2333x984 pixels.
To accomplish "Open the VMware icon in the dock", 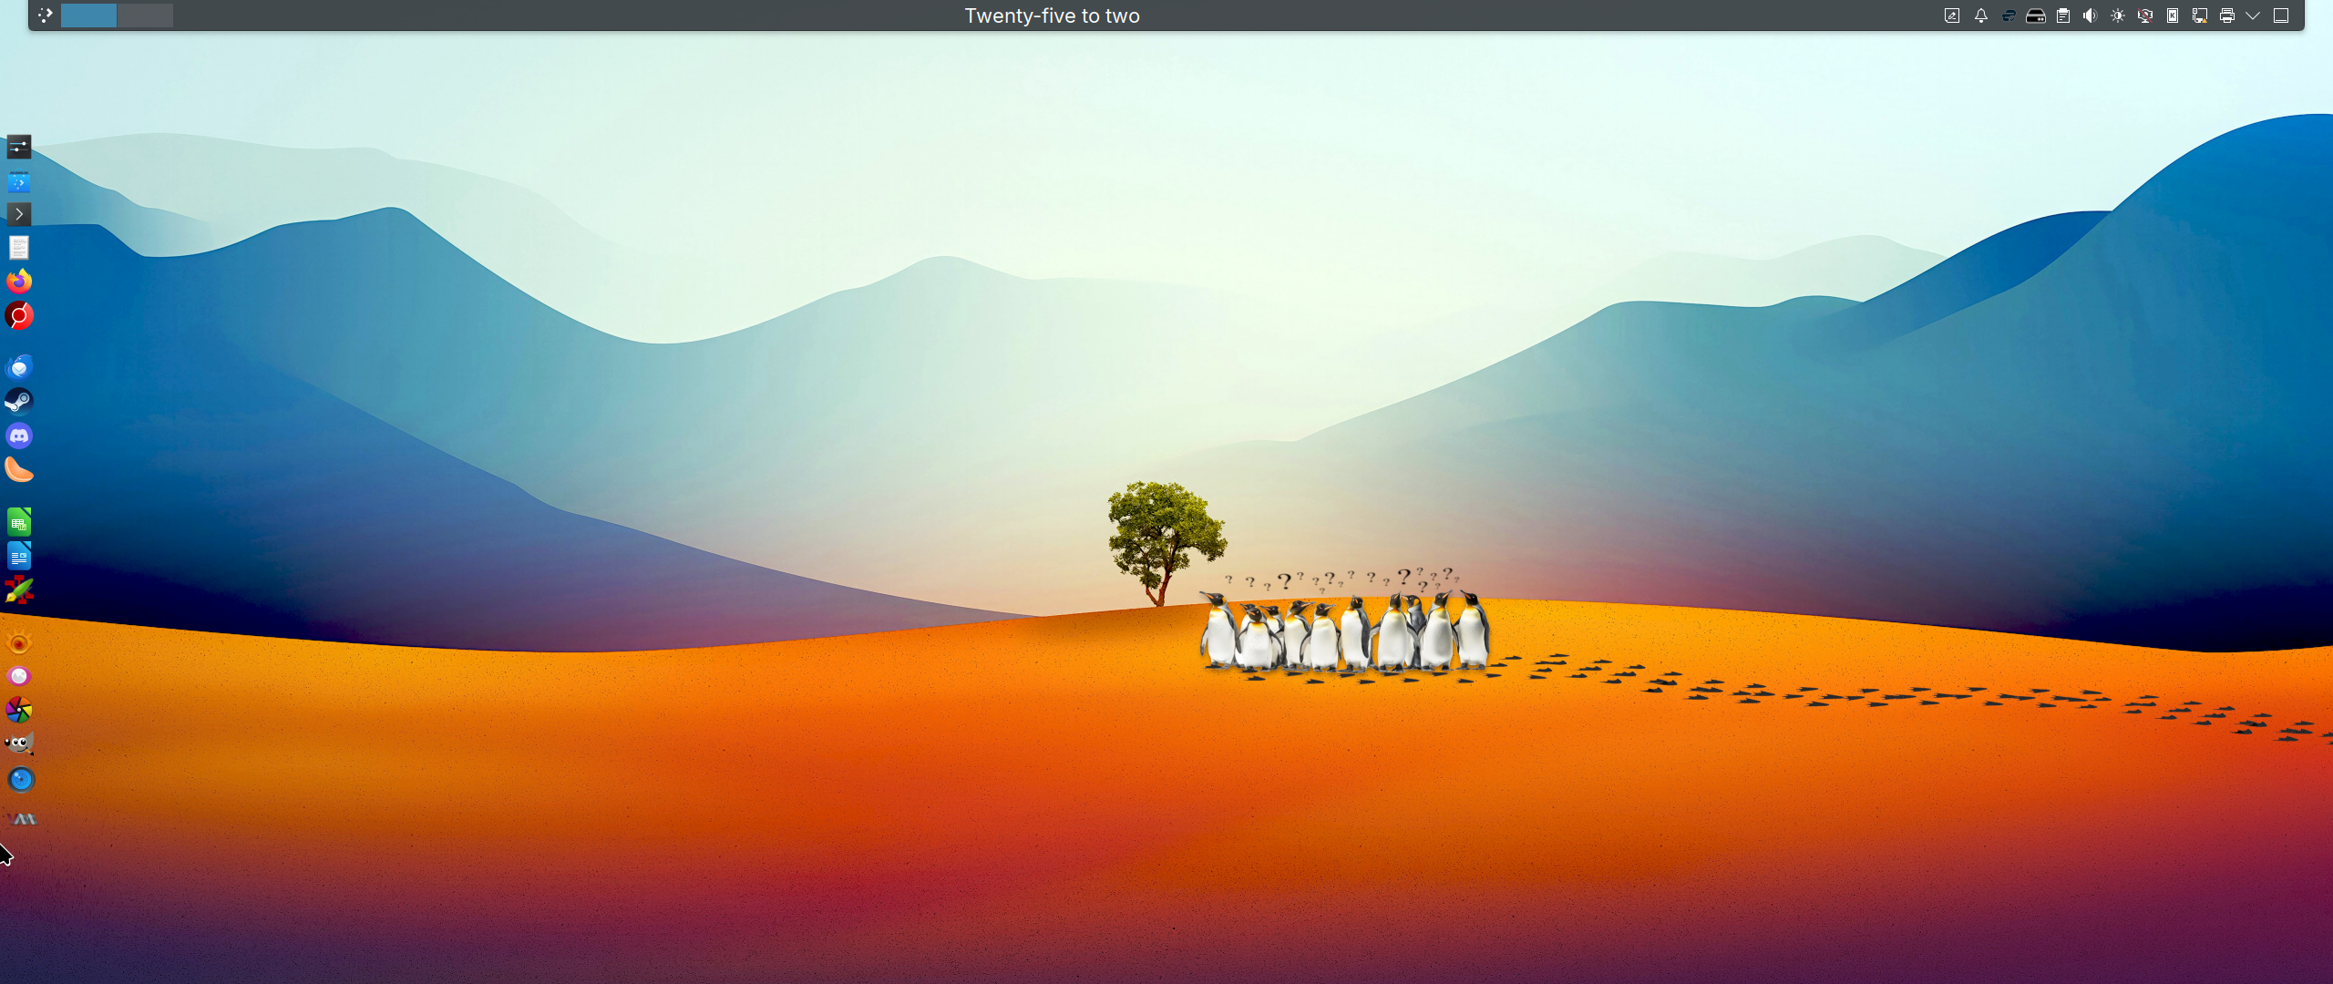I will click(22, 819).
